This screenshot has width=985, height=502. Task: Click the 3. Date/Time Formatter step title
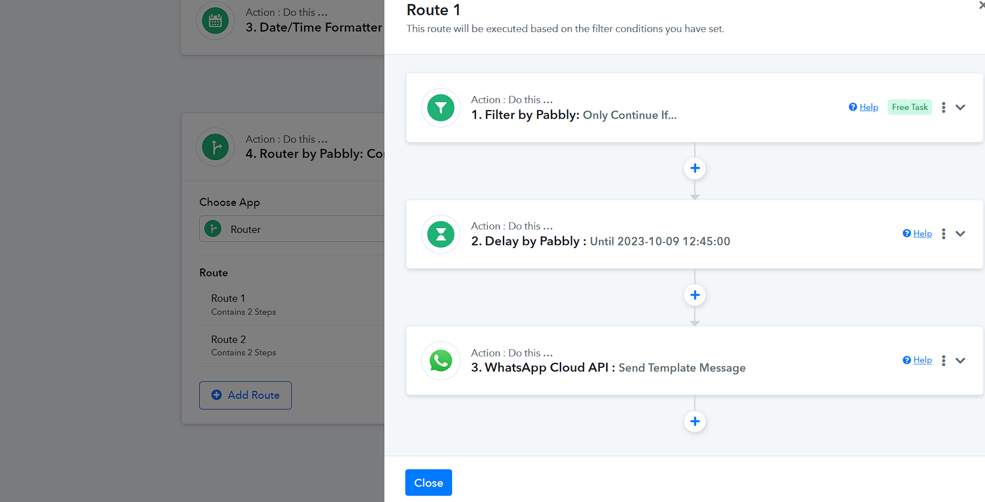[314, 27]
